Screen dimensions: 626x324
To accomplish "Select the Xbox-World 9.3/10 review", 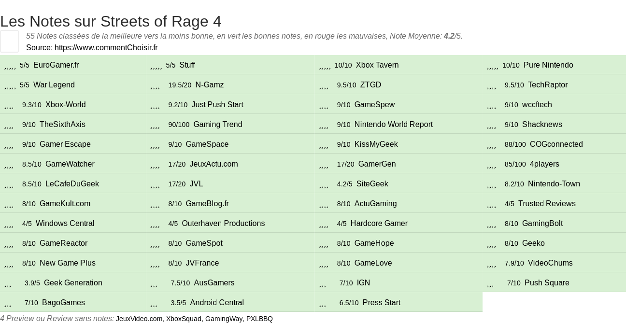I will [72, 104].
